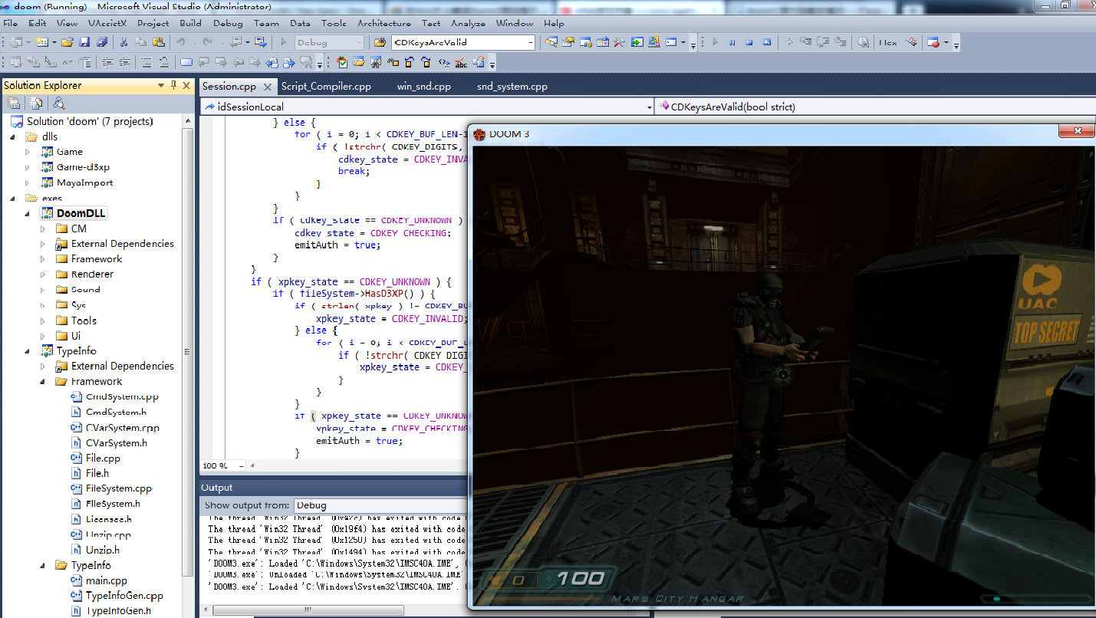Stop debugging with the square Stop icon
This screenshot has width=1096, height=618.
pyautogui.click(x=749, y=42)
